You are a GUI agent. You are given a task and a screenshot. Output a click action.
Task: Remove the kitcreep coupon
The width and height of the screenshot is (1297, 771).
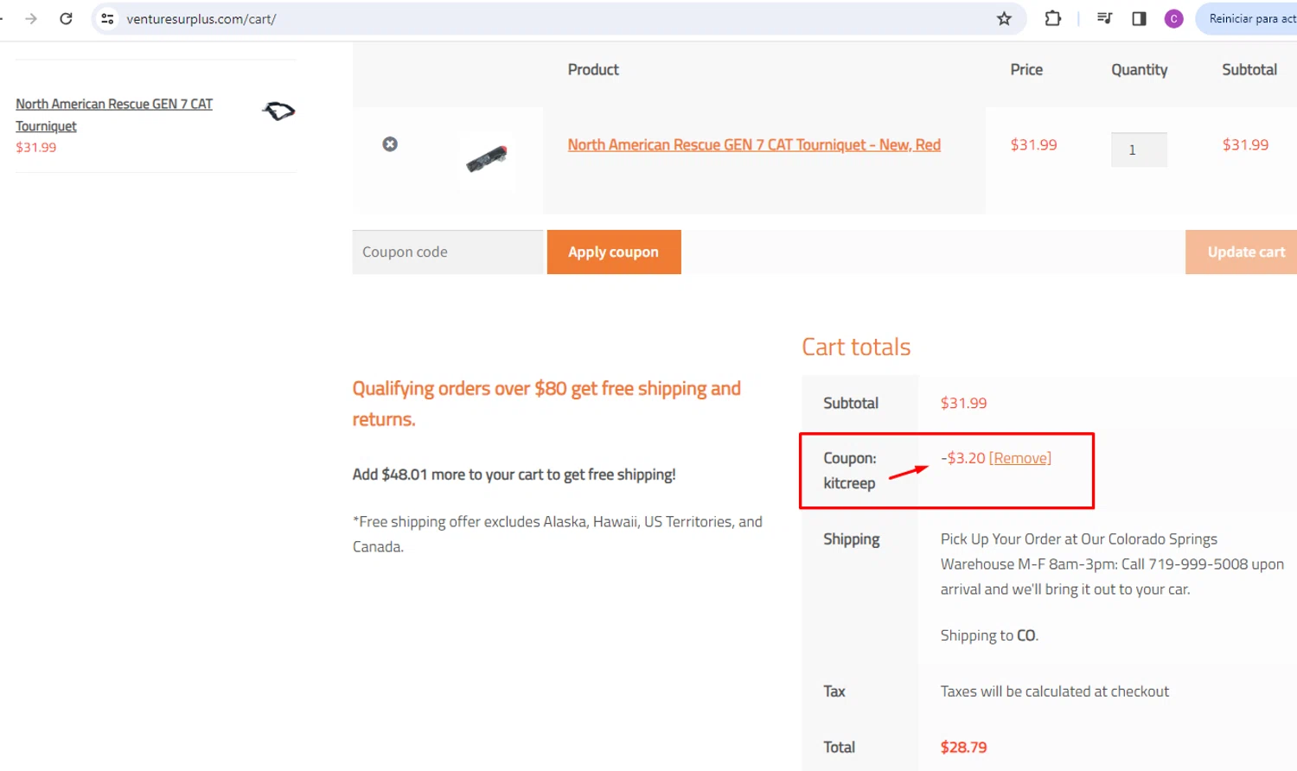point(1020,458)
